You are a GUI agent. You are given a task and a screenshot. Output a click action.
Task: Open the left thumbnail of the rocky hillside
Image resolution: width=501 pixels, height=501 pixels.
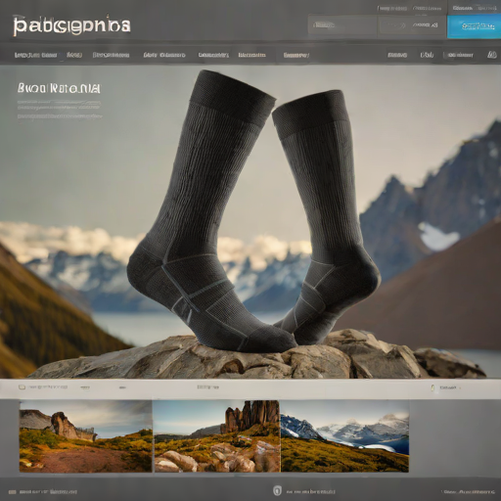click(85, 436)
